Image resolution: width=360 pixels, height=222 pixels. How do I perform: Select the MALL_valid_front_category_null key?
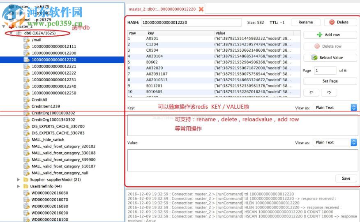coord(60,173)
